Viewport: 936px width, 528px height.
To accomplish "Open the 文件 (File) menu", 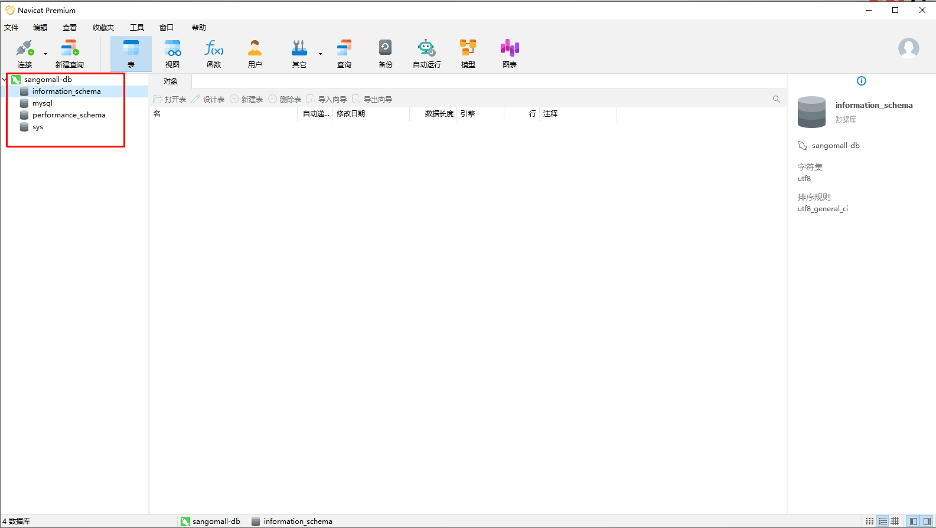I will [11, 28].
